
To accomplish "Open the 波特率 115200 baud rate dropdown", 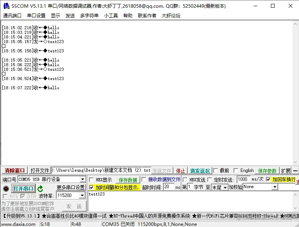I will pos(82,195).
